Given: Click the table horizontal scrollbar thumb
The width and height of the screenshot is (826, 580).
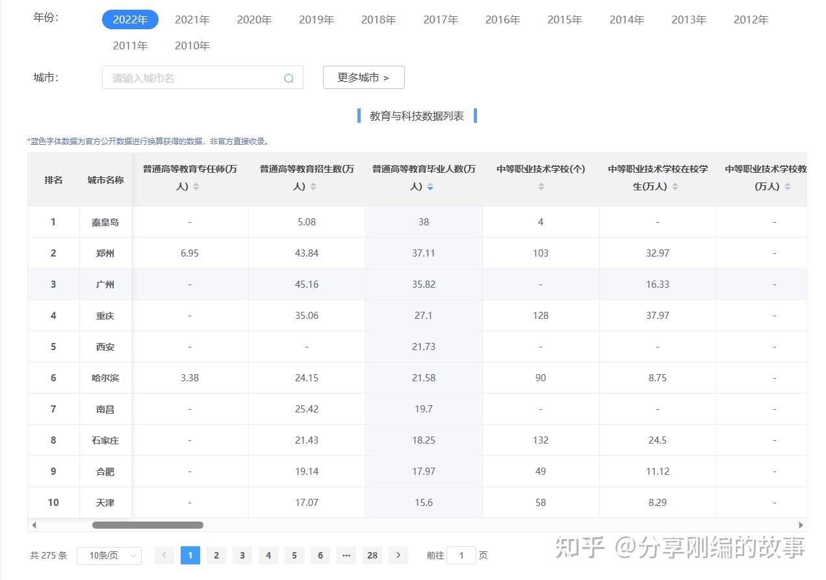Looking at the screenshot, I should (148, 525).
